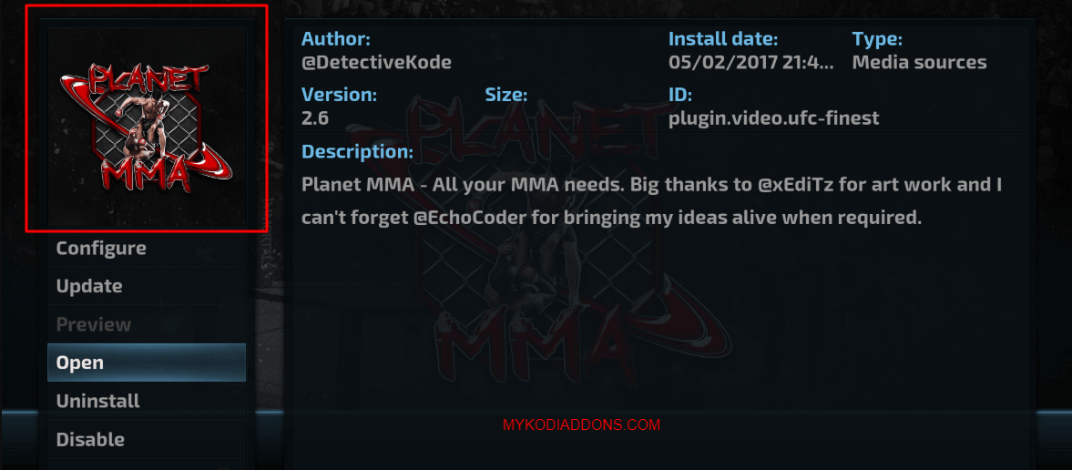Viewport: 1072px width, 470px height.
Task: Select the 2.6 version number
Action: (x=315, y=118)
